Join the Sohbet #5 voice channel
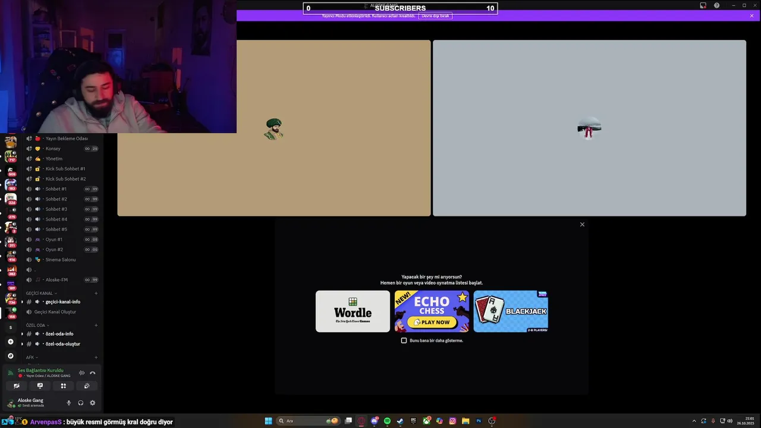This screenshot has width=761, height=428. [x=62, y=229]
